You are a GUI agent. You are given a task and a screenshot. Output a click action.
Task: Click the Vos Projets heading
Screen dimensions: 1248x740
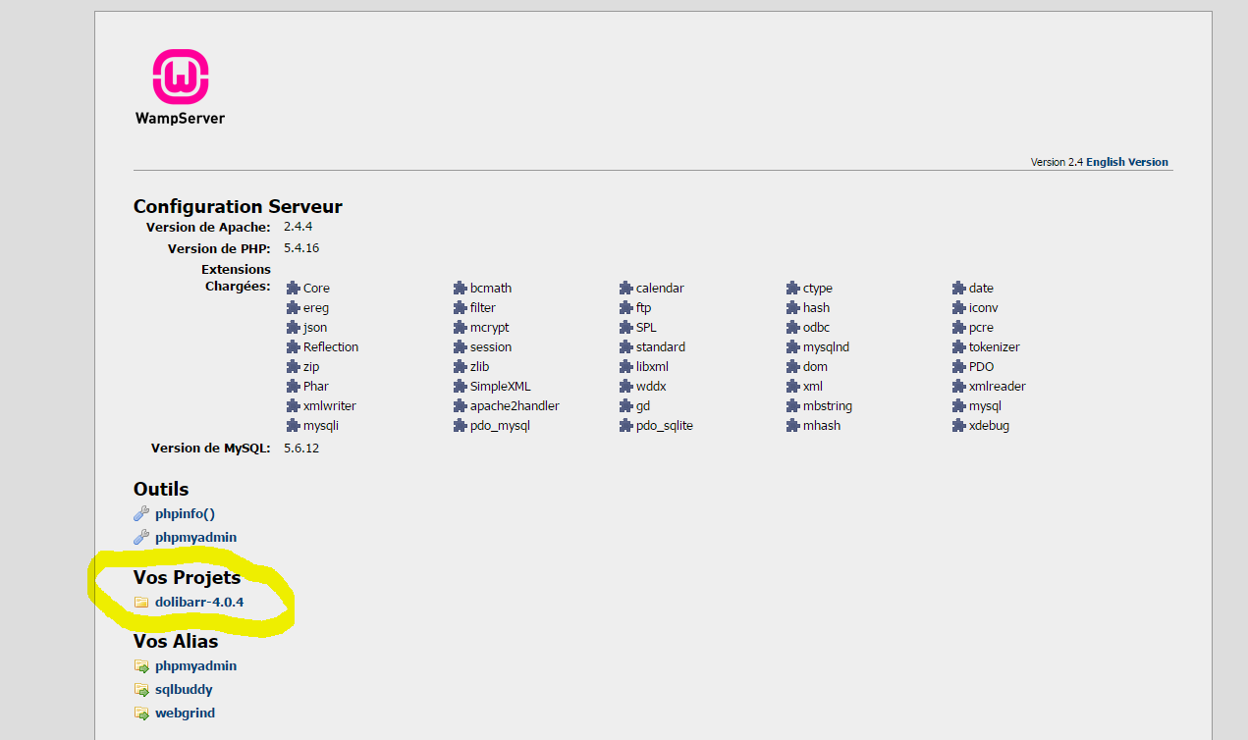[187, 577]
